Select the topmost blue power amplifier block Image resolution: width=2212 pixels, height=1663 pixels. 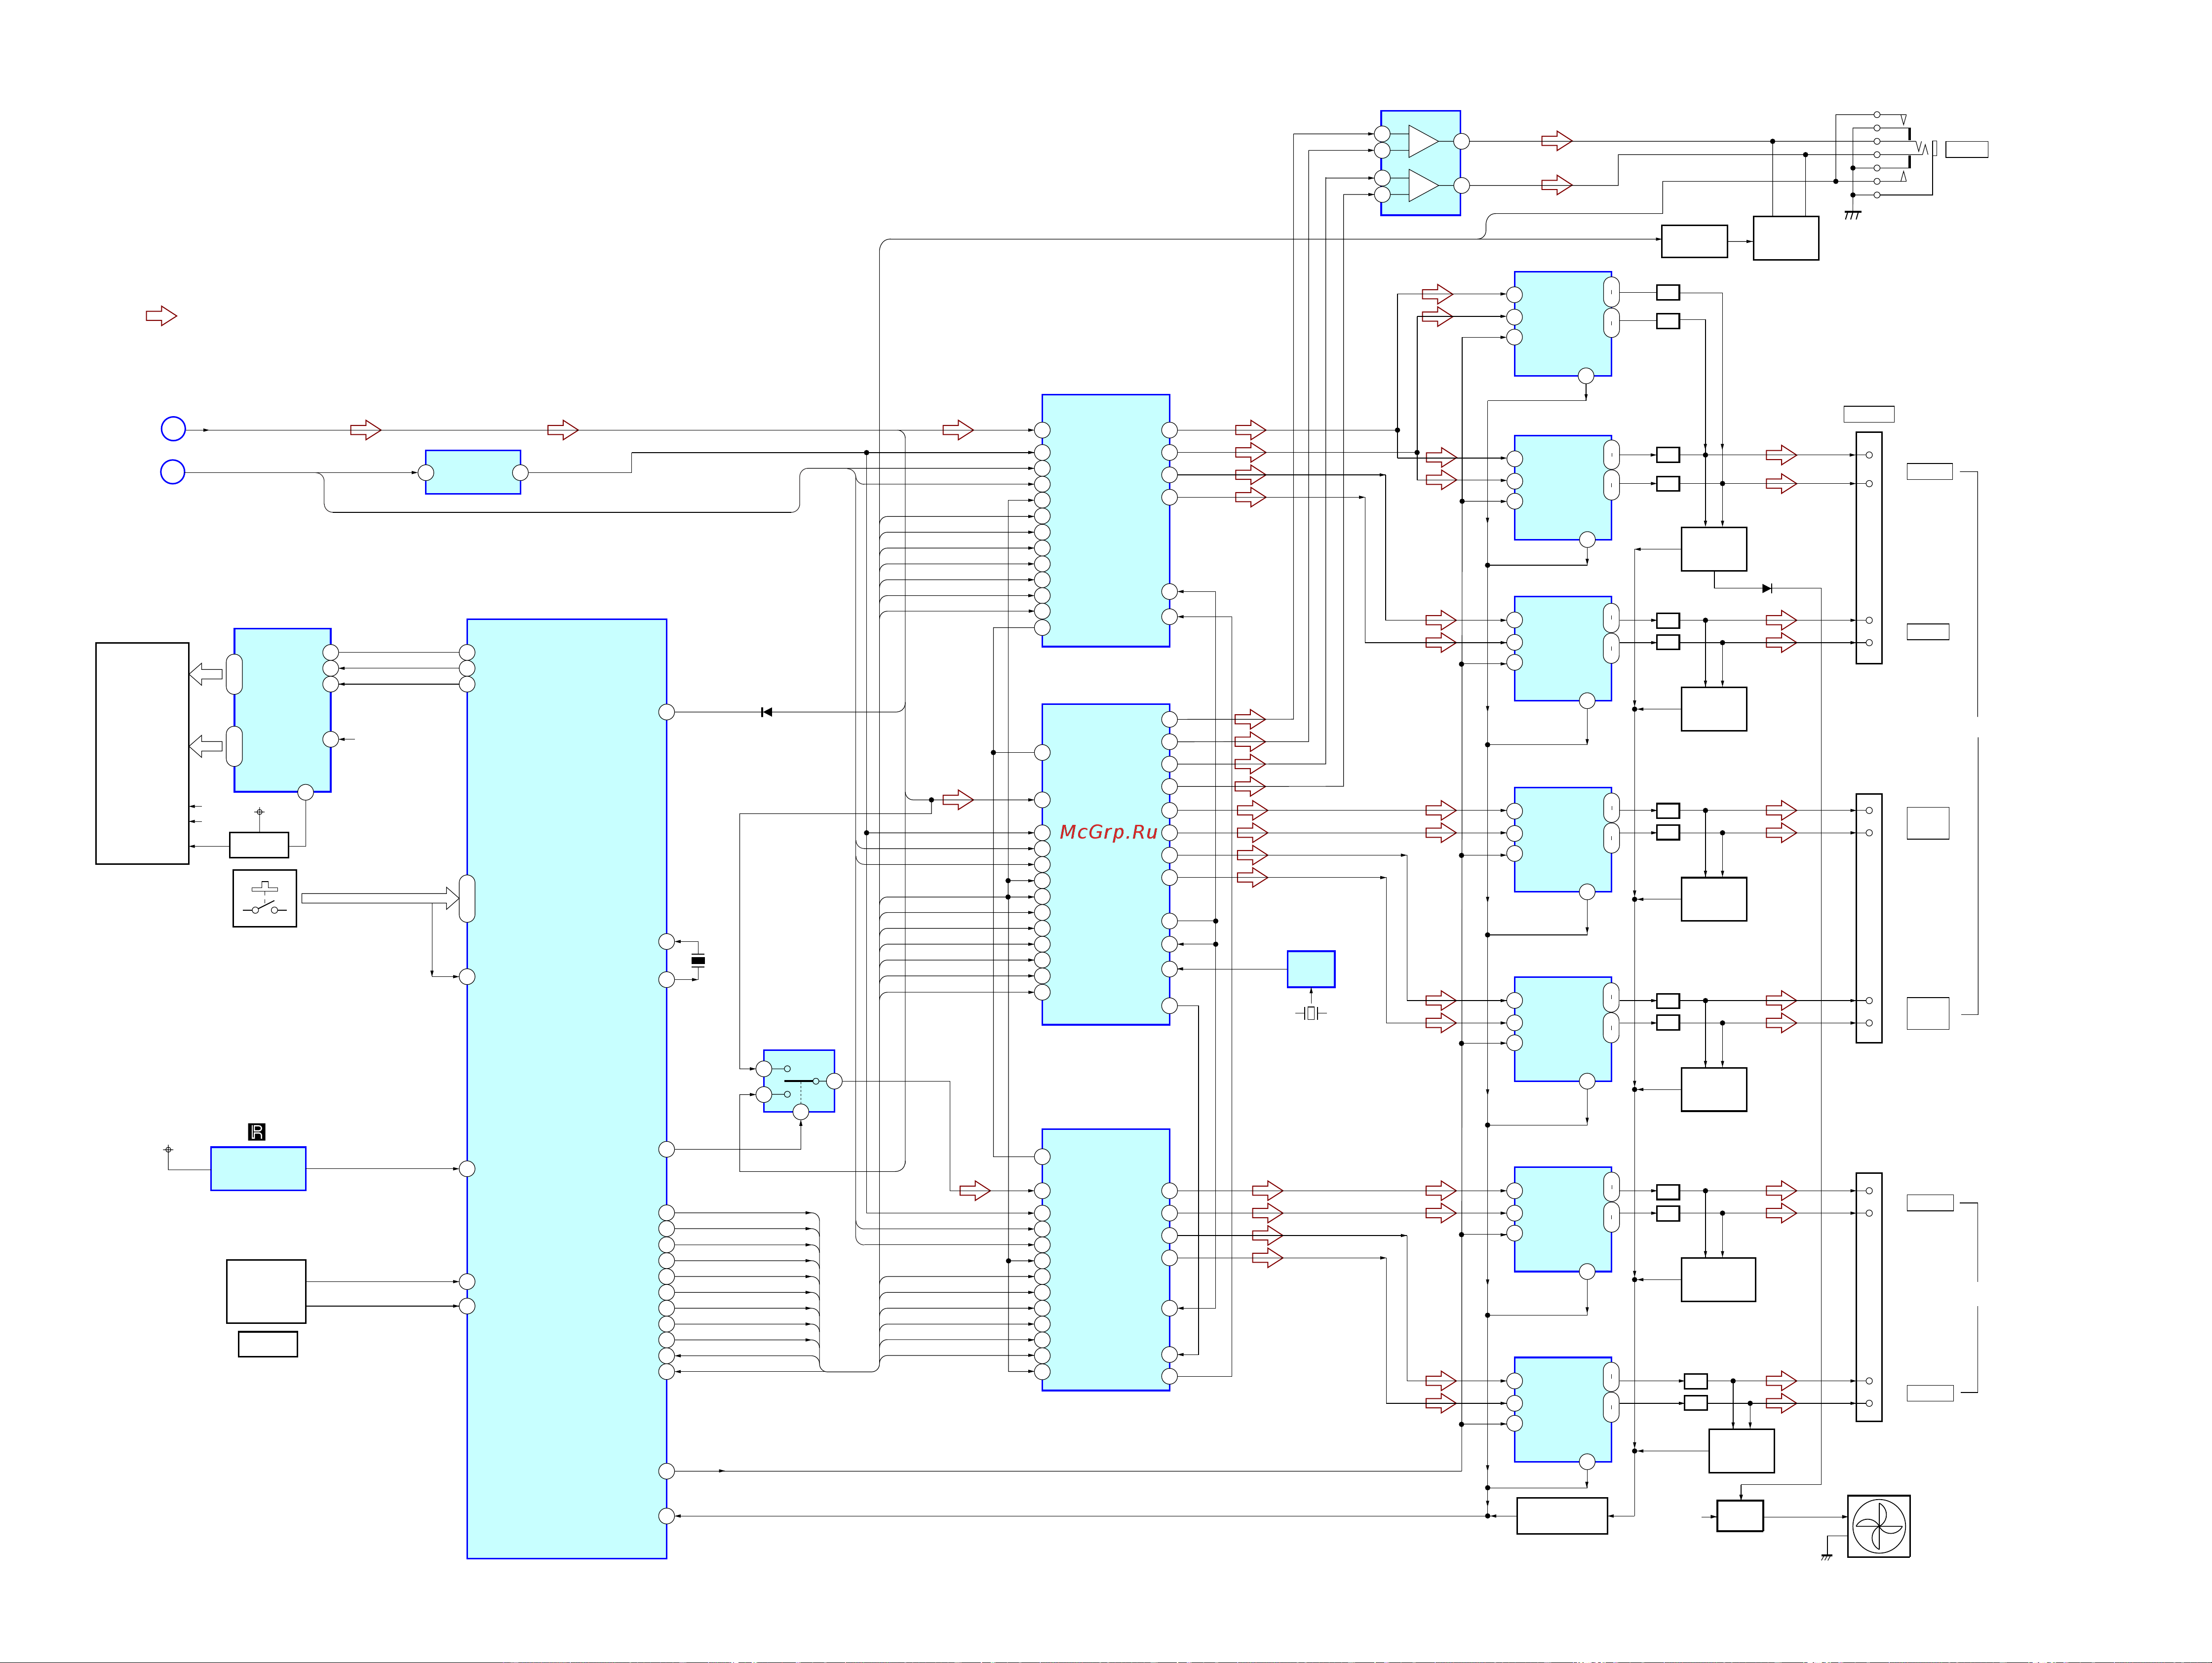(1563, 324)
